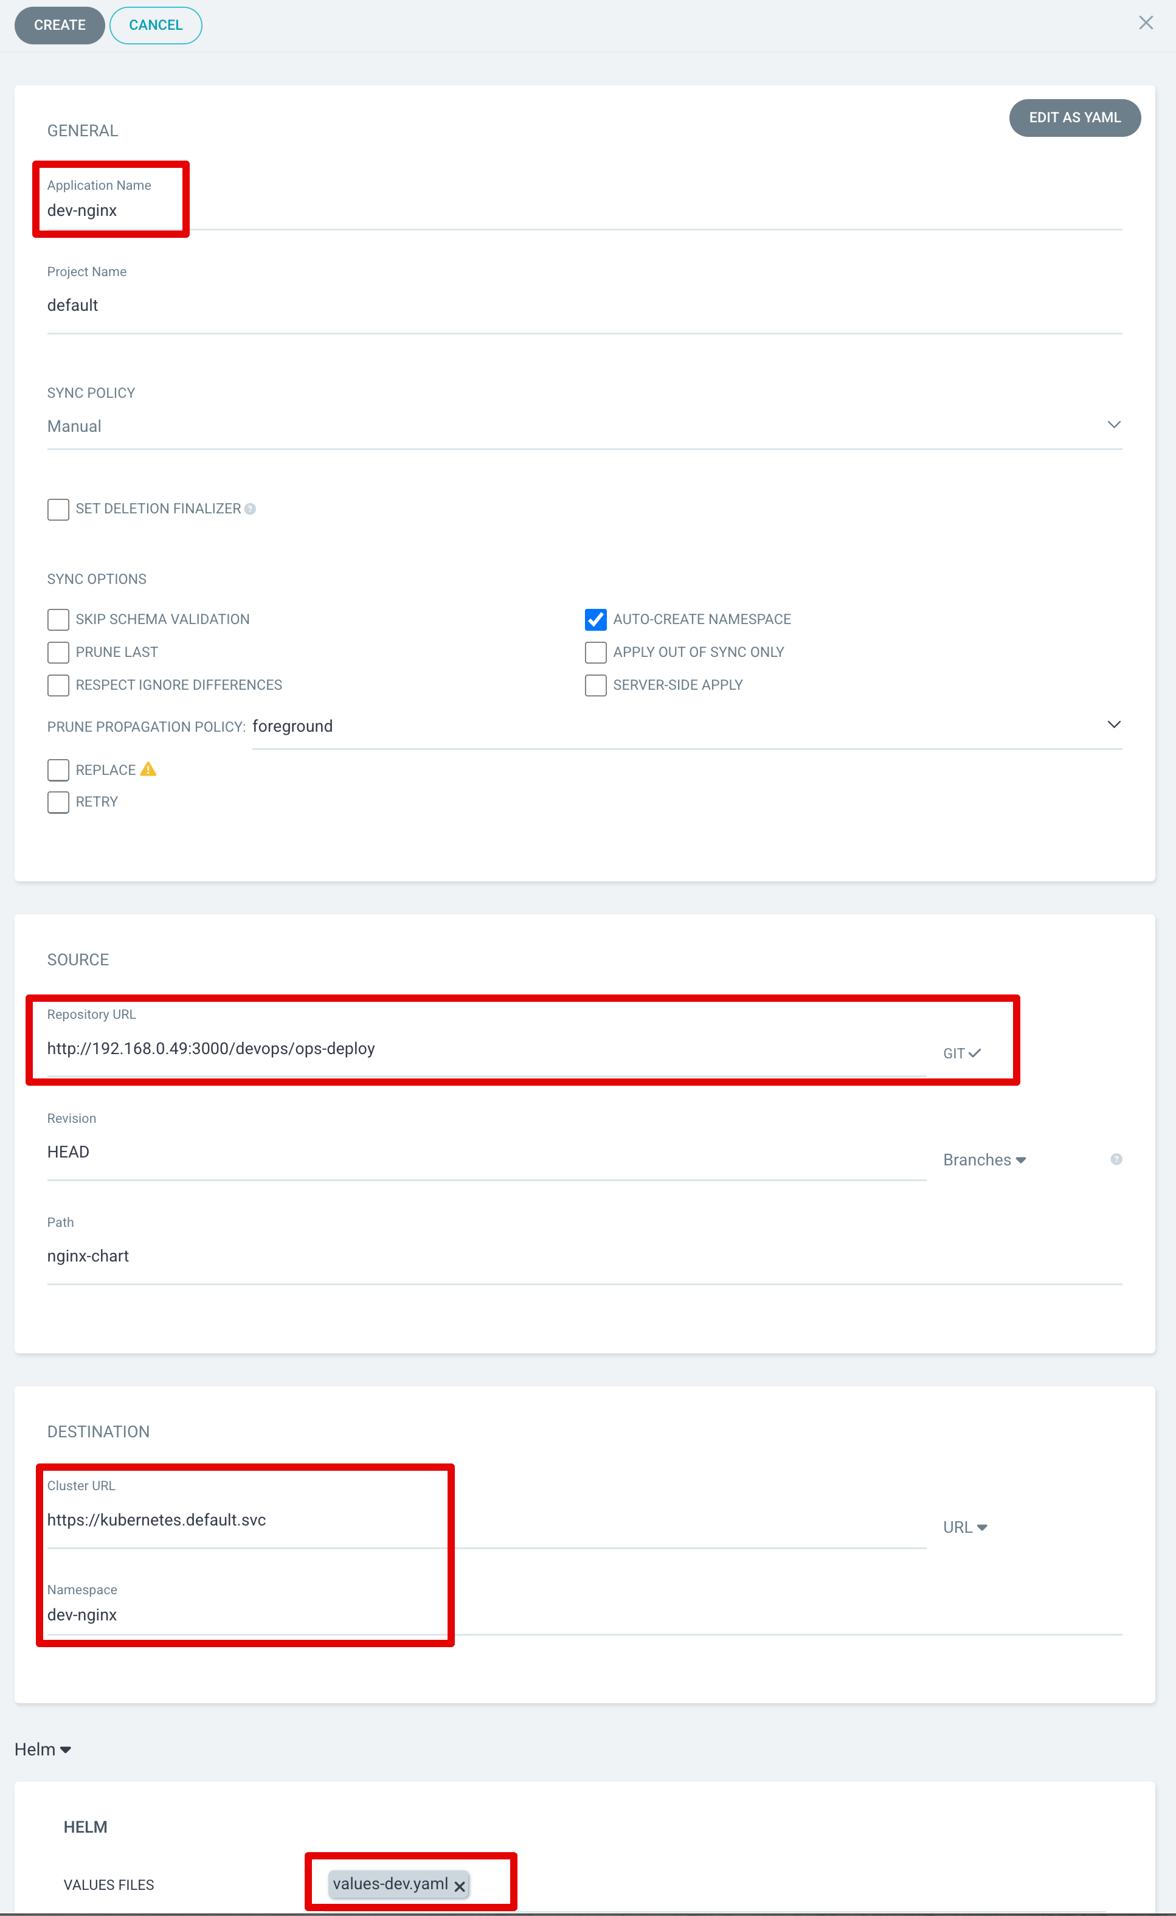
Task: Enable Skip Schema Validation checkbox
Action: point(58,619)
